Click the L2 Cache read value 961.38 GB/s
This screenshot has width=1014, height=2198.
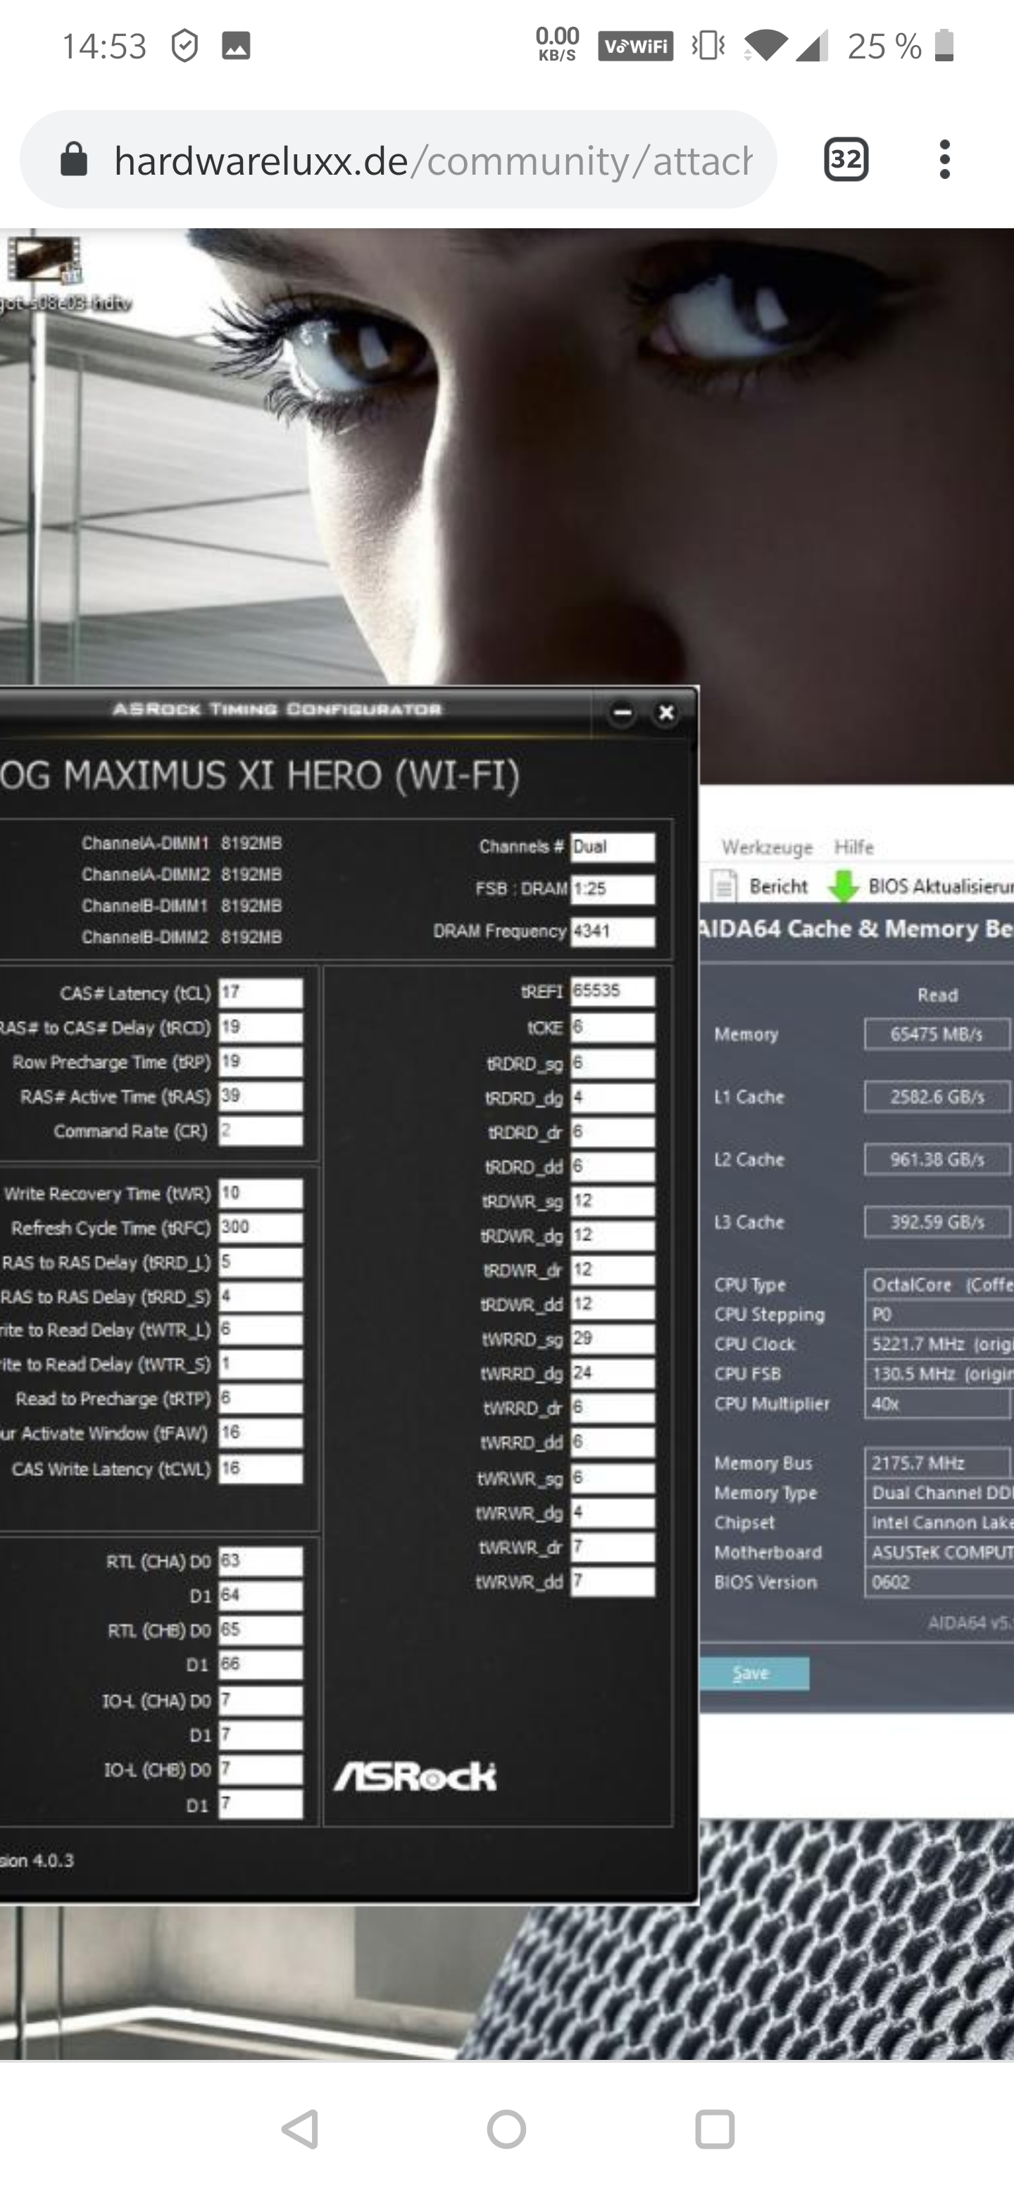937,1160
